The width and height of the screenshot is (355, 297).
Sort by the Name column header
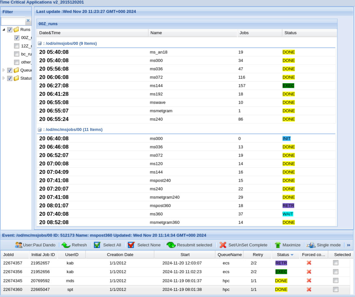pos(193,33)
